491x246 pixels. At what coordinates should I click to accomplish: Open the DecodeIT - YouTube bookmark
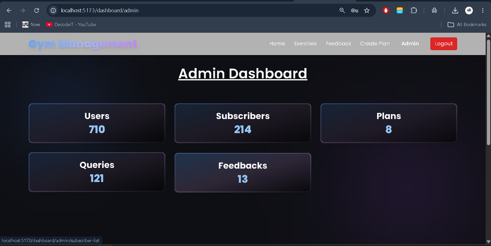(x=71, y=24)
